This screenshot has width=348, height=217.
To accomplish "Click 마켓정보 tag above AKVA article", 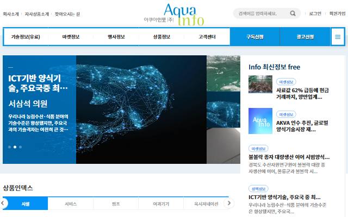I will (286, 114).
